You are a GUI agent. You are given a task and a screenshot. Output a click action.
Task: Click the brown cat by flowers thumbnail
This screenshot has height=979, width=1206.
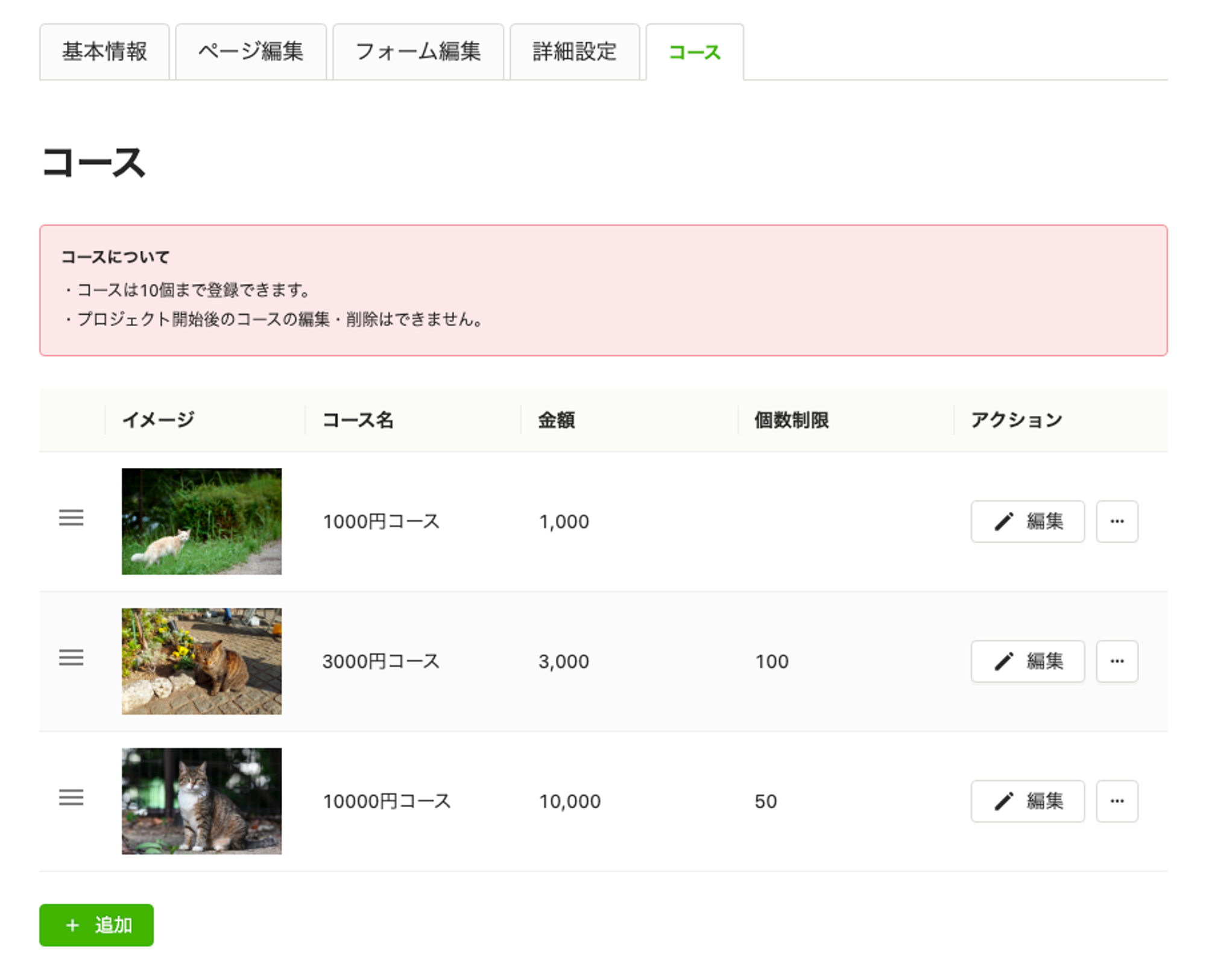[x=201, y=661]
